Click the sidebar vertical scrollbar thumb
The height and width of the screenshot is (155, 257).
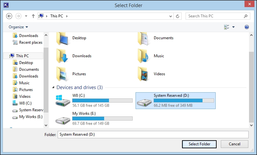click(x=46, y=80)
